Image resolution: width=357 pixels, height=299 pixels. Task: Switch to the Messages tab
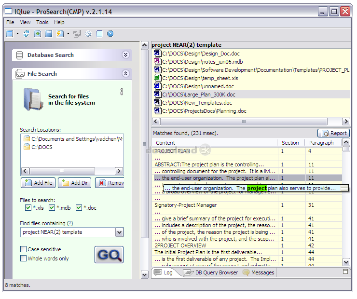tap(259, 272)
